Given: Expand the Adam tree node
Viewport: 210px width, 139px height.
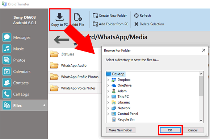Looking at the screenshot, I should pyautogui.click(x=108, y=91).
